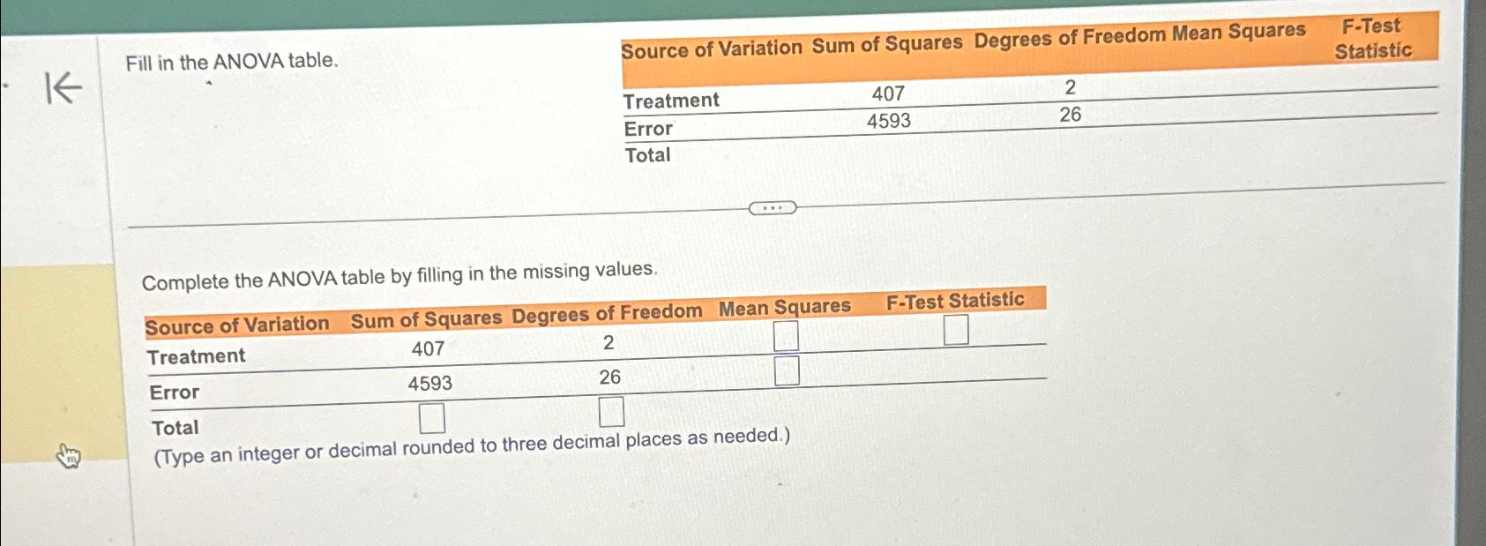Viewport: 1486px width, 546px height.
Task: Click the F-Test Statistic column header
Action: pyautogui.click(x=955, y=302)
